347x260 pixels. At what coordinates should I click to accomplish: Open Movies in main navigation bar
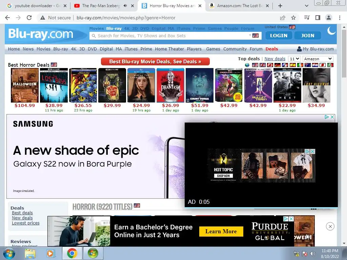(x=43, y=49)
